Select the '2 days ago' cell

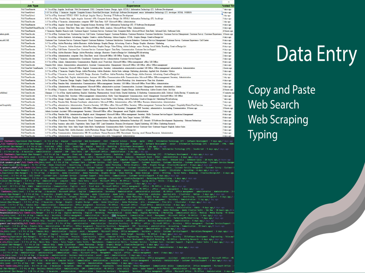pos(228,56)
